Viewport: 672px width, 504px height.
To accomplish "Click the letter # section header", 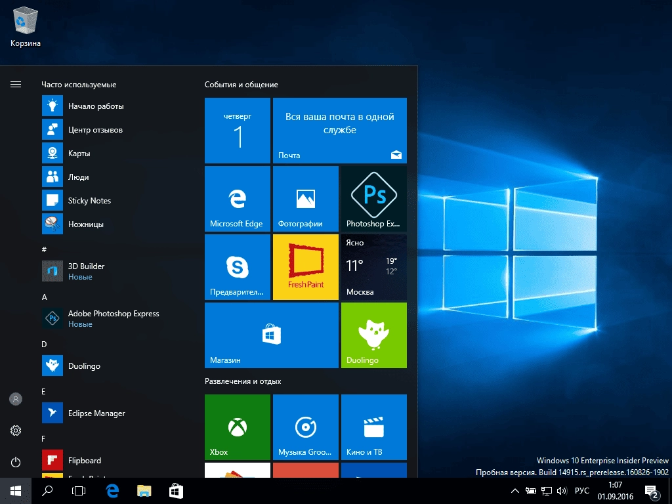I will [x=44, y=249].
